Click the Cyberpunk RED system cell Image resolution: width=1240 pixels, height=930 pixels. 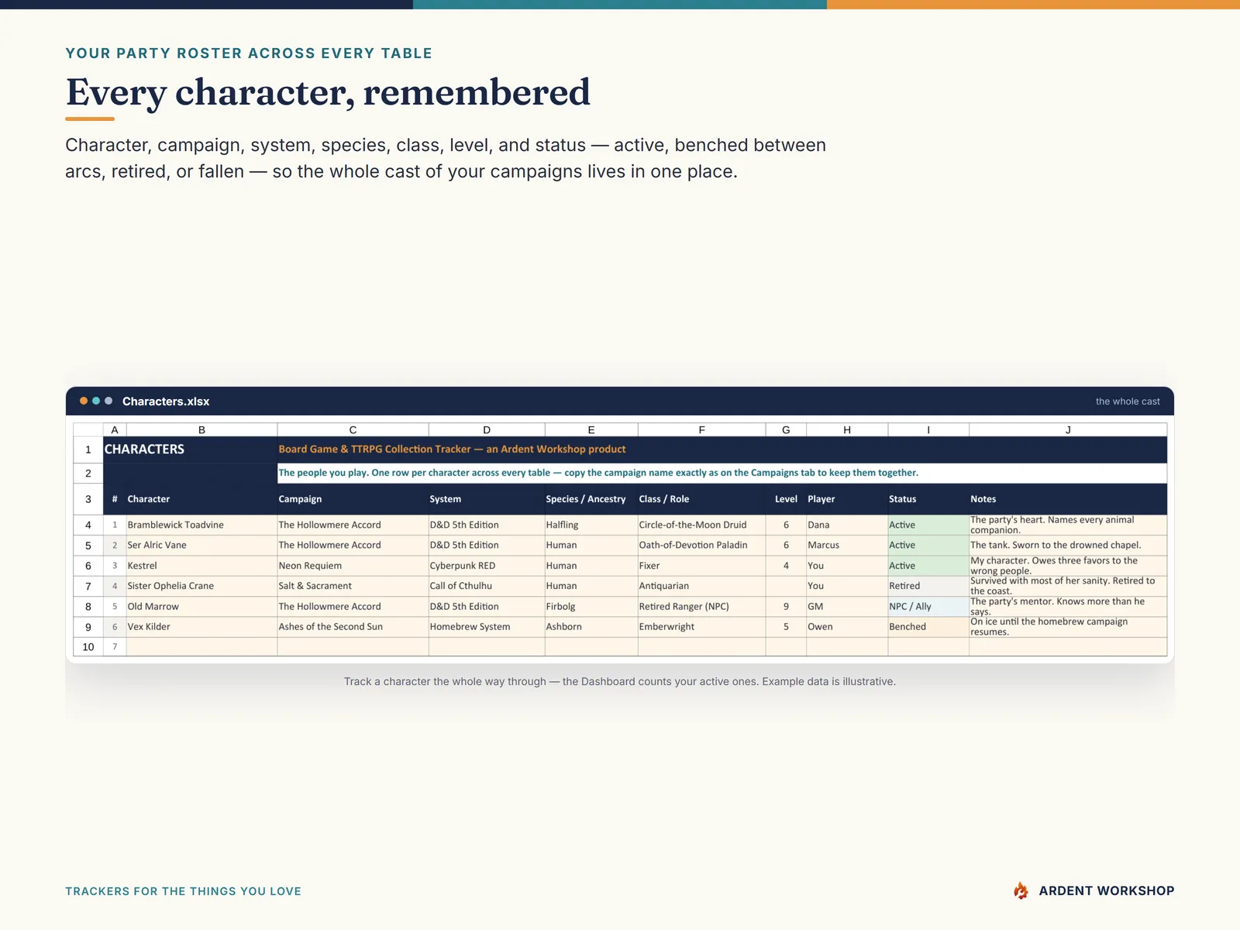coord(487,566)
